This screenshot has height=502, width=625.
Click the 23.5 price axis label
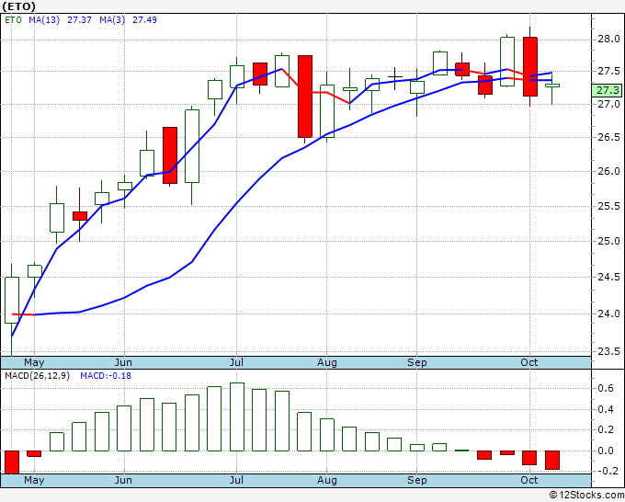point(608,351)
